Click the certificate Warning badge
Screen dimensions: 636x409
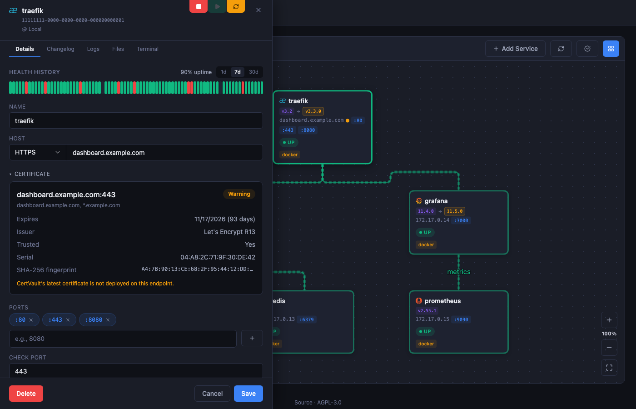tap(239, 194)
